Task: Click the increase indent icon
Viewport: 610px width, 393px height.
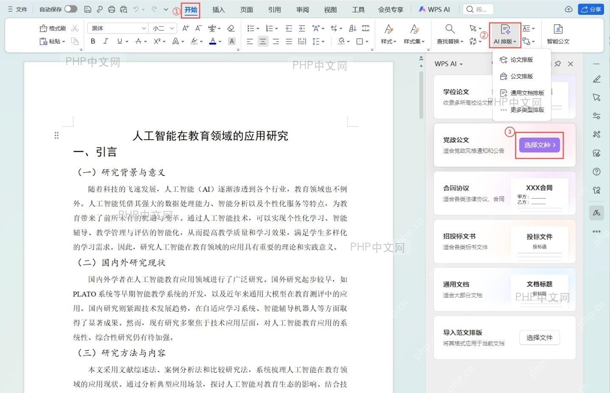Action: [302, 28]
